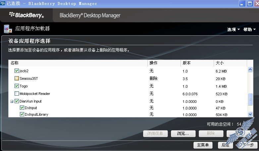Screen dimensions: 259x151
Task: Click the 后退 button
Action: (x=225, y=145)
